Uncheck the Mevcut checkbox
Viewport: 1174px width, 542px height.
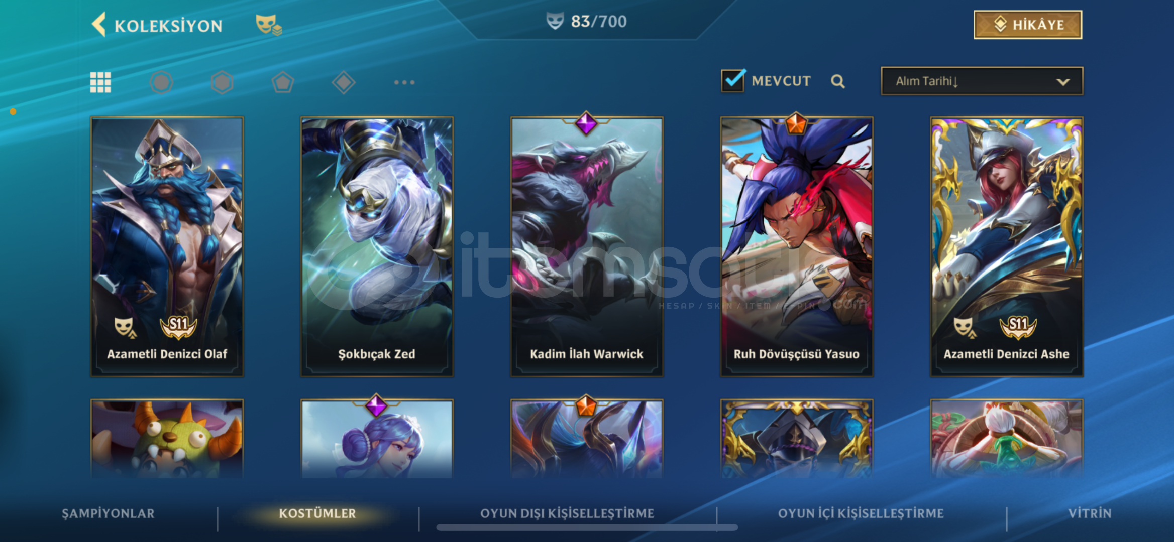click(x=733, y=80)
